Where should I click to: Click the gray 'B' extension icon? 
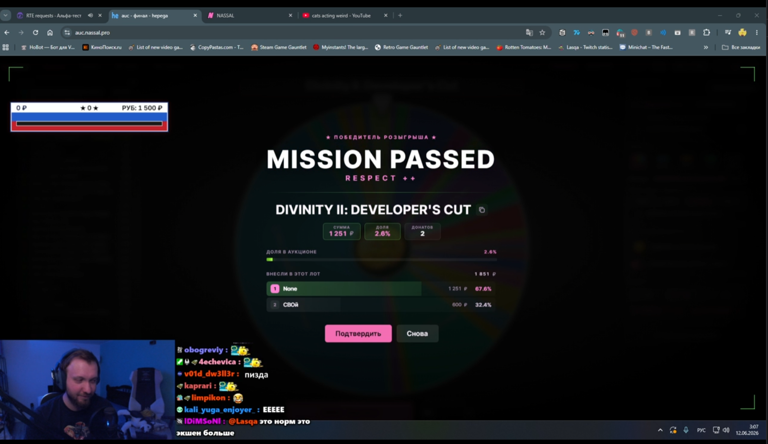[648, 33]
